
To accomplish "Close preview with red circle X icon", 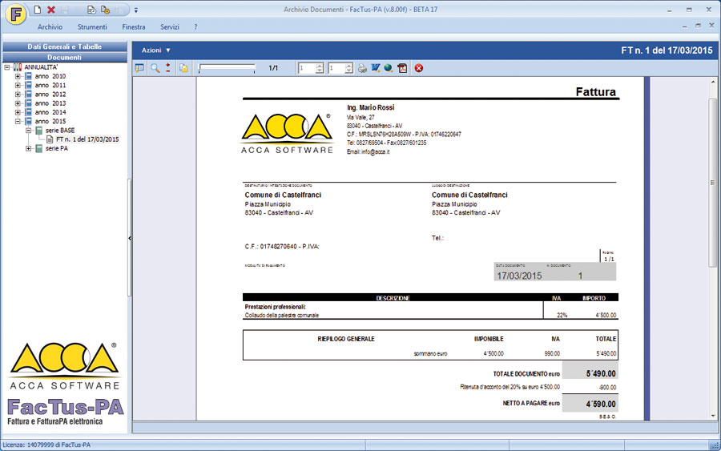I will tap(418, 68).
